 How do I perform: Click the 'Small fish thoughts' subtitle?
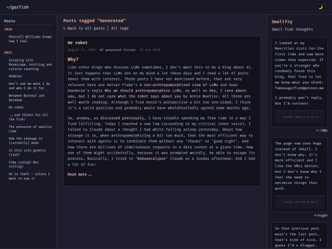[x=292, y=30]
